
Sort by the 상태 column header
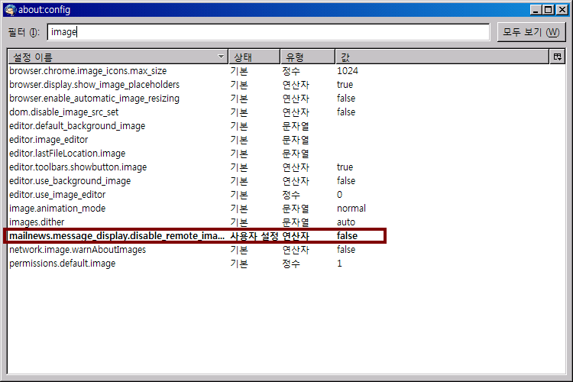point(254,57)
